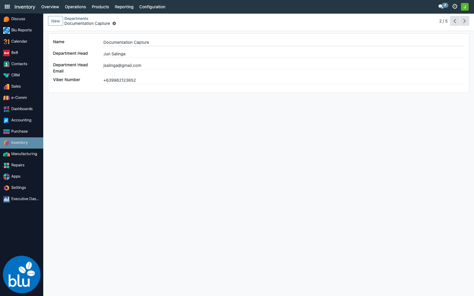Open record actions gear icon
The image size is (474, 296).
point(114,23)
